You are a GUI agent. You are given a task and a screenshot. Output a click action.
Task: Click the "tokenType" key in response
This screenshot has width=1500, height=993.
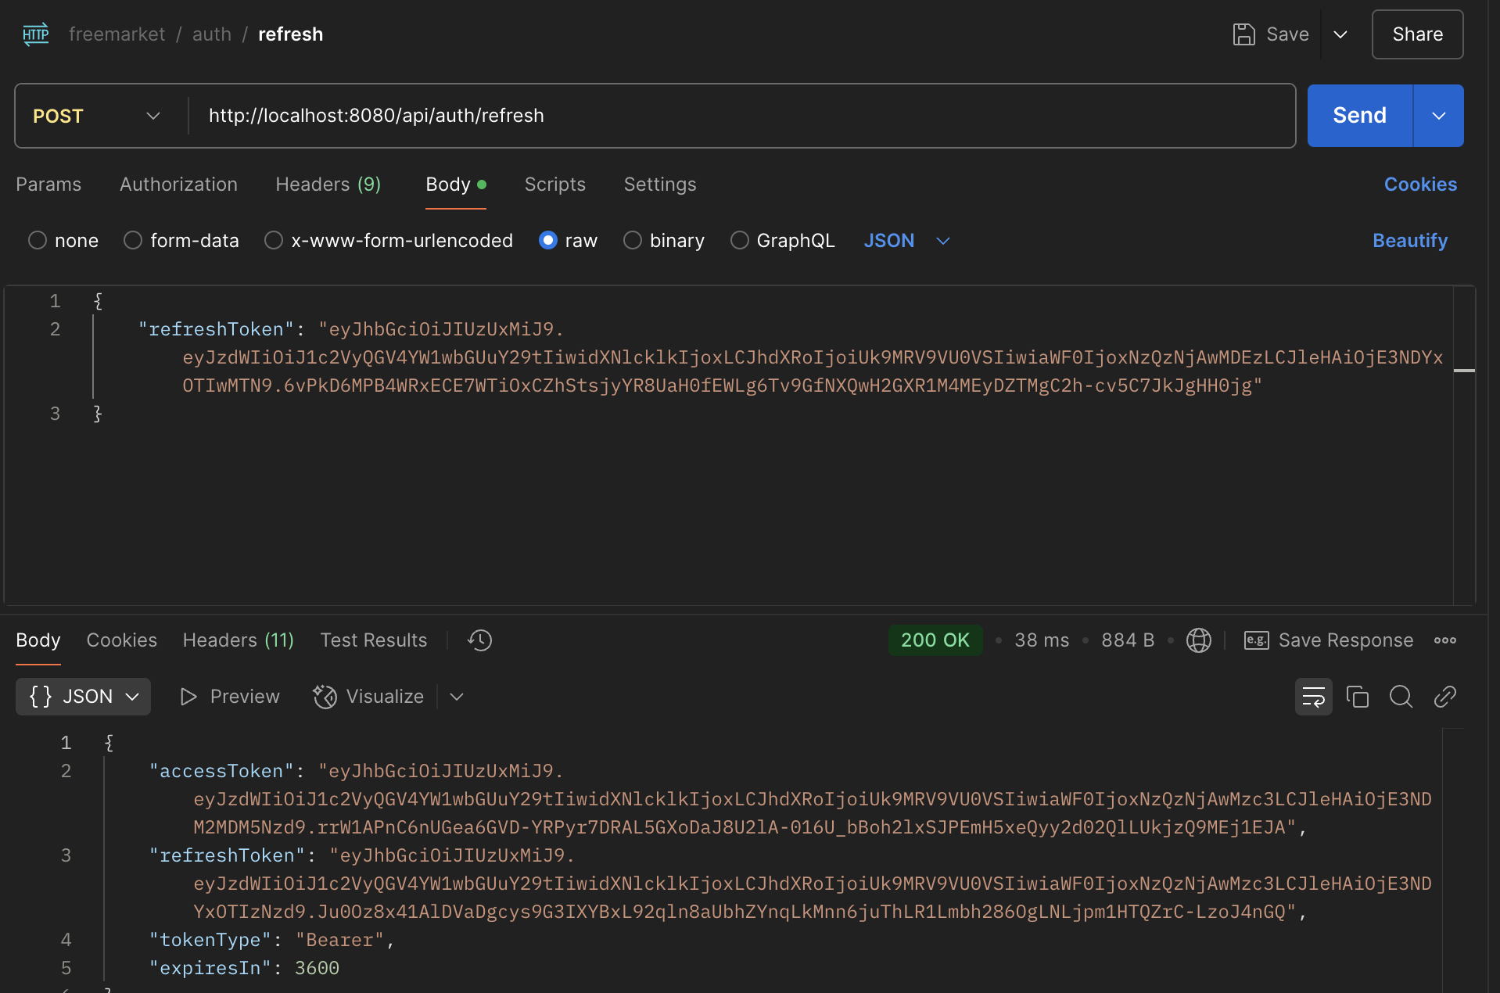click(210, 940)
